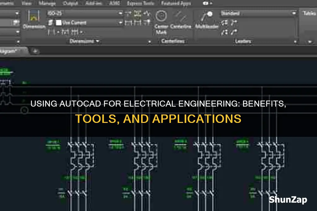The image size is (317, 211).
Task: Open the View ribbon tab
Action: click(x=26, y=3)
